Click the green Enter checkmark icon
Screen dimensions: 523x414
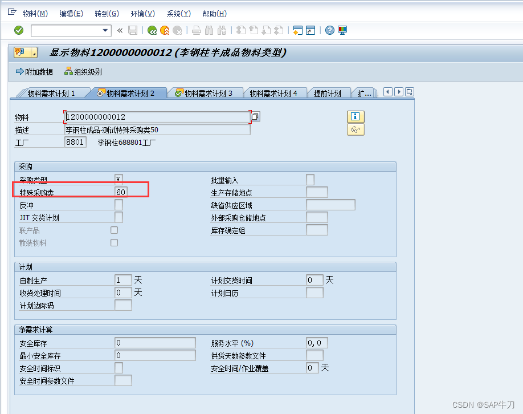[19, 30]
